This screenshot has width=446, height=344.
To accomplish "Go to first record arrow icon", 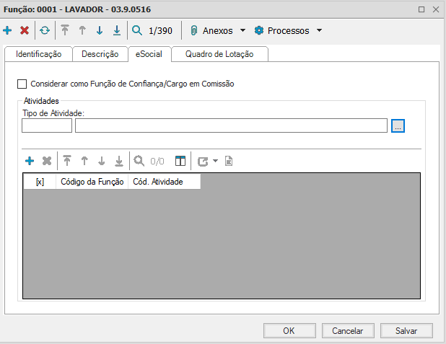I will [x=65, y=31].
